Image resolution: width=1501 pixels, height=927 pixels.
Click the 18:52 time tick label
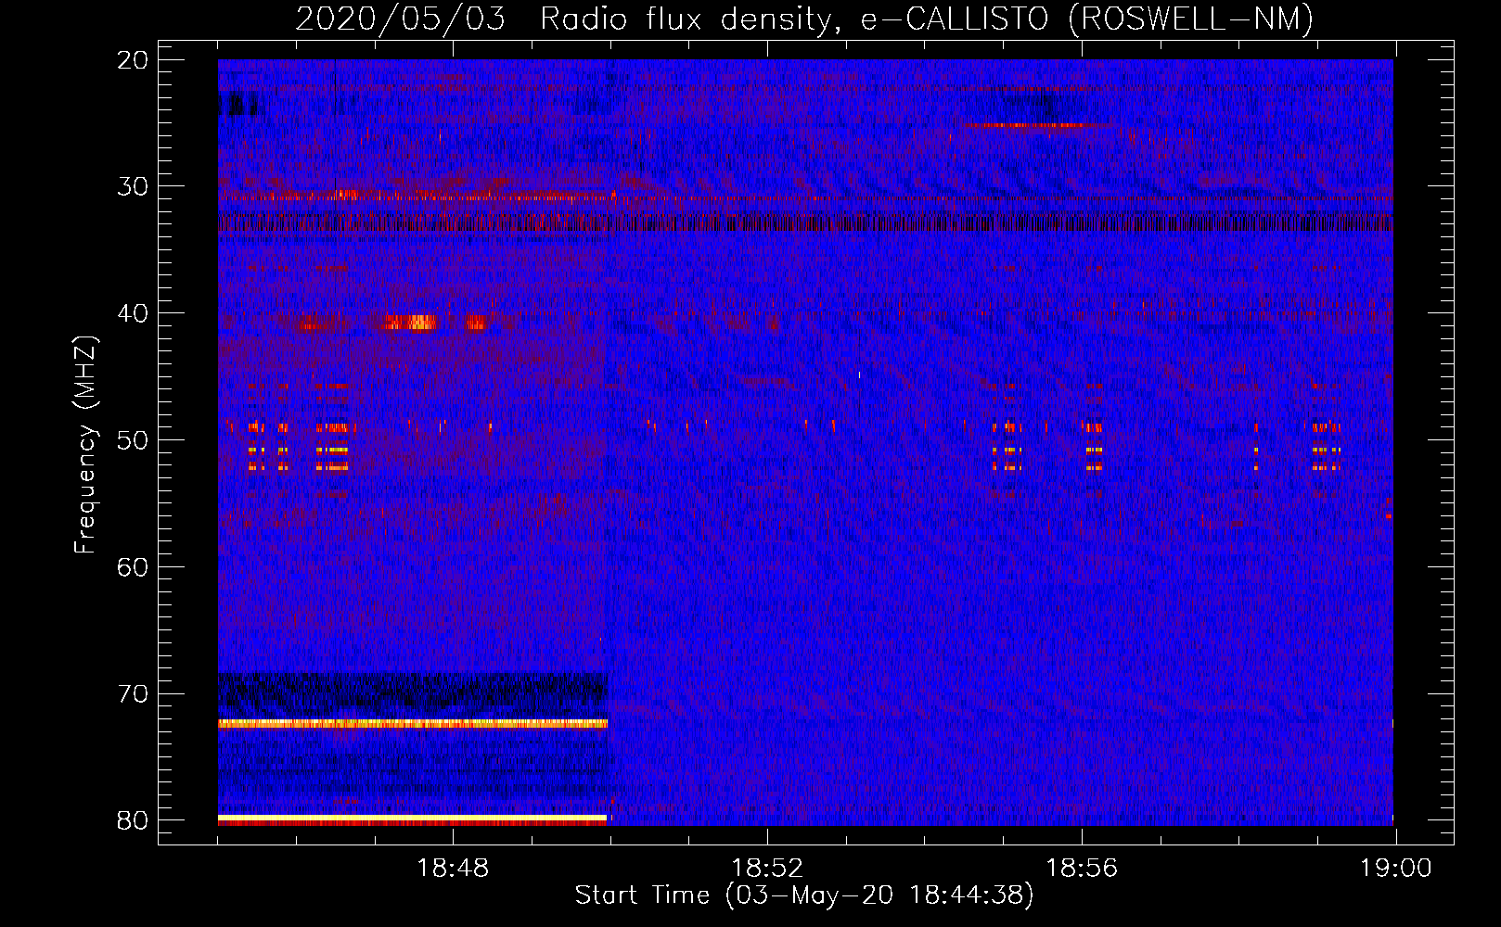point(767,869)
